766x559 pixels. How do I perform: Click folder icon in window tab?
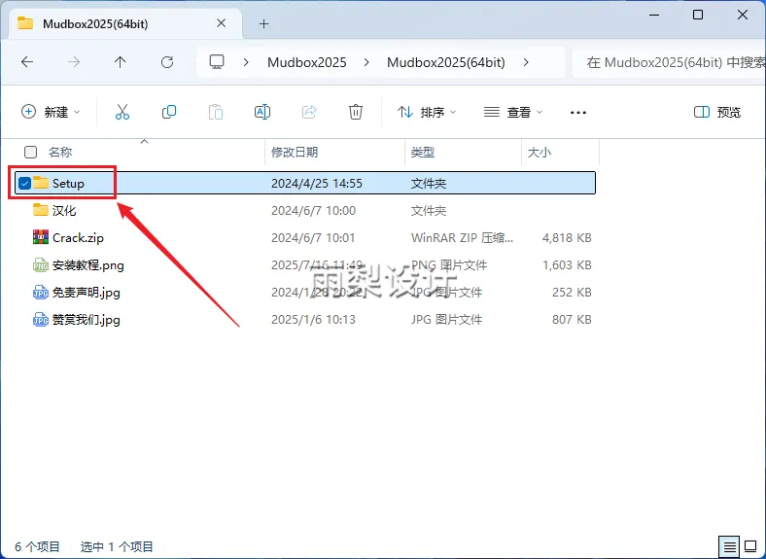click(25, 23)
